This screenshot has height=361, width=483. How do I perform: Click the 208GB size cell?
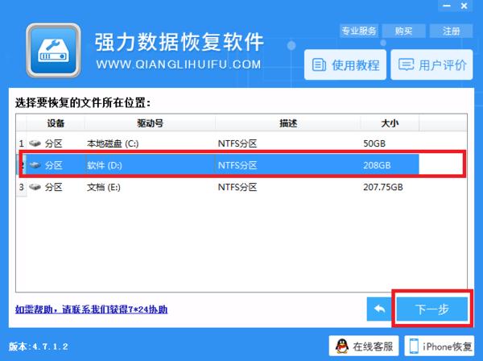pyautogui.click(x=377, y=165)
